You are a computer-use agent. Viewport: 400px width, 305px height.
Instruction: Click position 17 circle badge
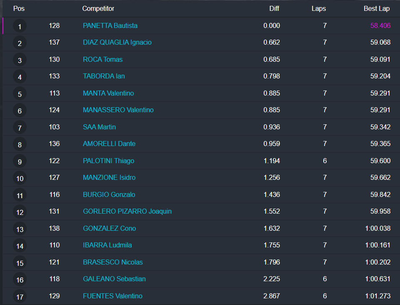coord(20,297)
